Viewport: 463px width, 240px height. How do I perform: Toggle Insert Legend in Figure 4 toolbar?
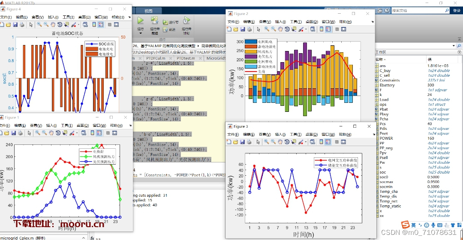click(101, 25)
